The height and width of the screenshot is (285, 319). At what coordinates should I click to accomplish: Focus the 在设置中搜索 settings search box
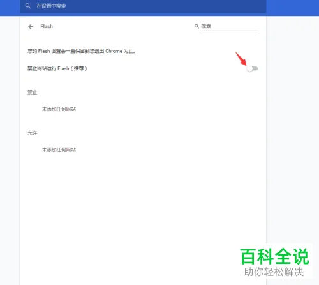coord(143,6)
